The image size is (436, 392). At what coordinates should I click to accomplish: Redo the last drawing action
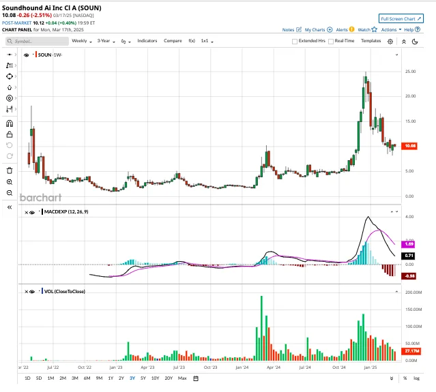pos(10,156)
